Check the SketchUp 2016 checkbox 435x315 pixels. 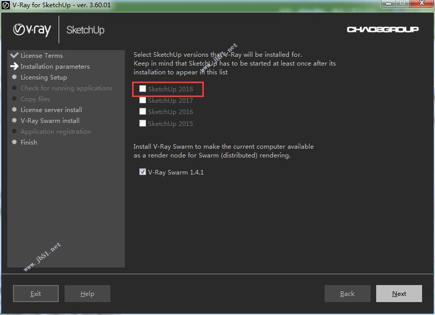click(x=142, y=112)
